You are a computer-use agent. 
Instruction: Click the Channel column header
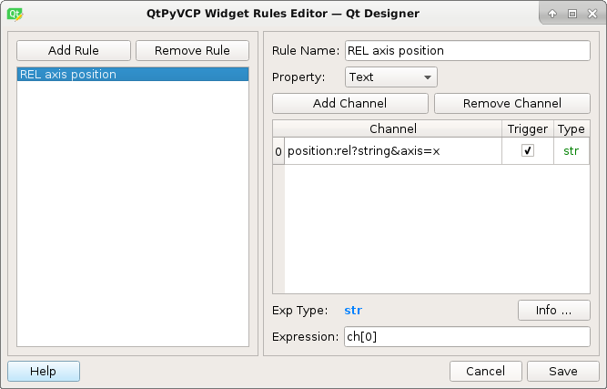pyautogui.click(x=393, y=128)
